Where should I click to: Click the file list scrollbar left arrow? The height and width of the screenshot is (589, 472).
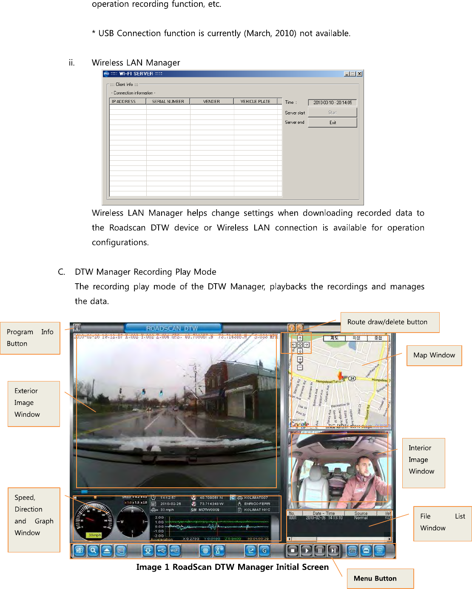coord(290,539)
